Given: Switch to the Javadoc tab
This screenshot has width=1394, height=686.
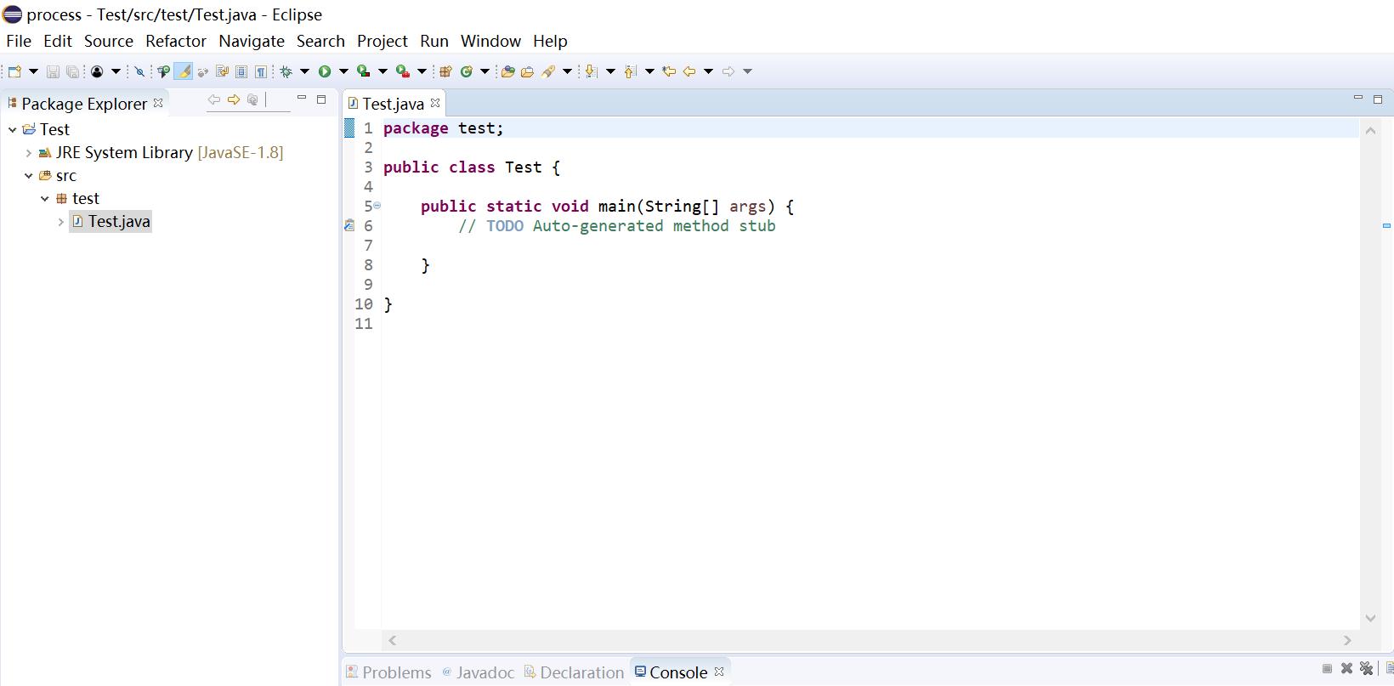Looking at the screenshot, I should pos(479,672).
